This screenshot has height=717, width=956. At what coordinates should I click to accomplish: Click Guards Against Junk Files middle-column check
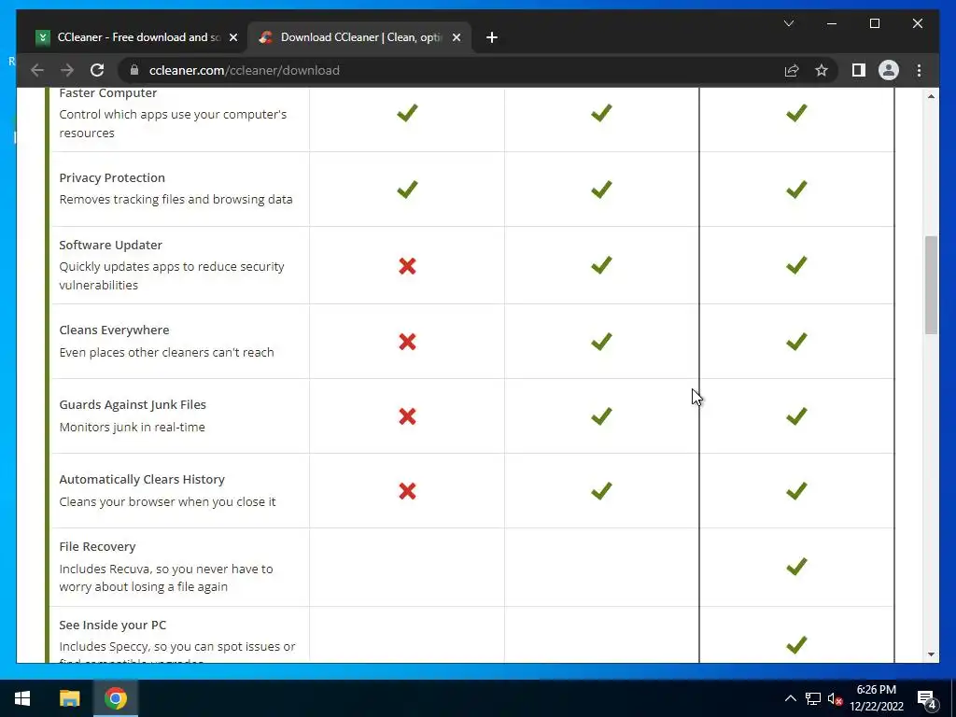pos(601,415)
